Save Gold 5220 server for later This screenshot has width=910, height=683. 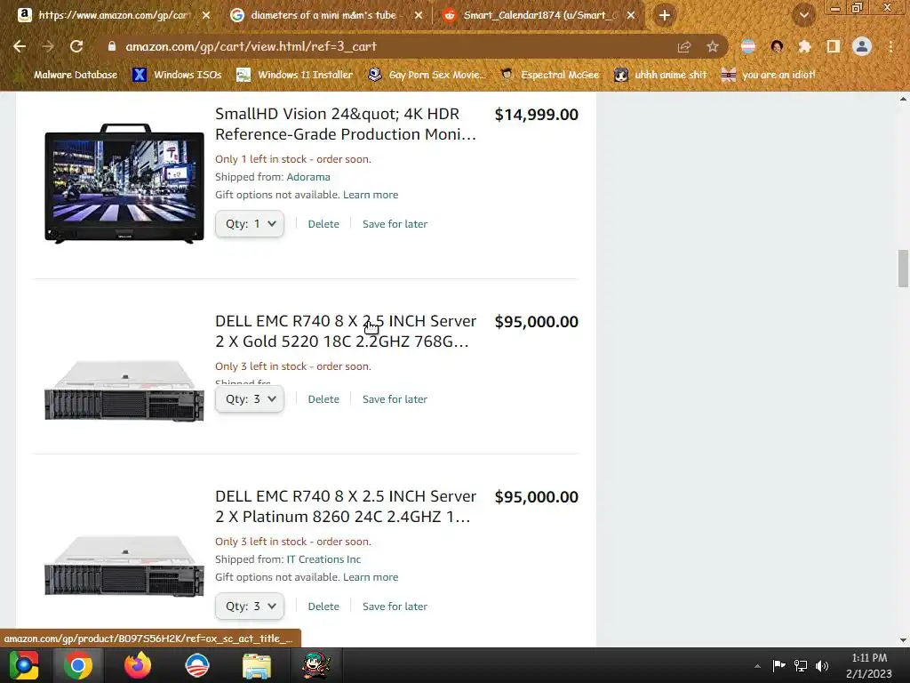click(395, 399)
